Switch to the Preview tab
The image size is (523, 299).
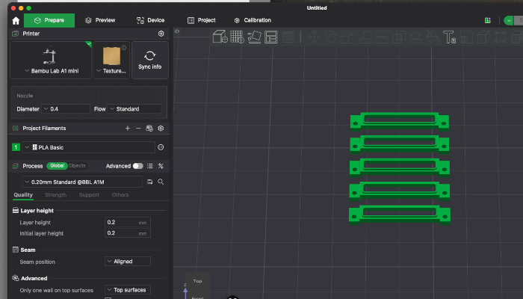pyautogui.click(x=100, y=20)
